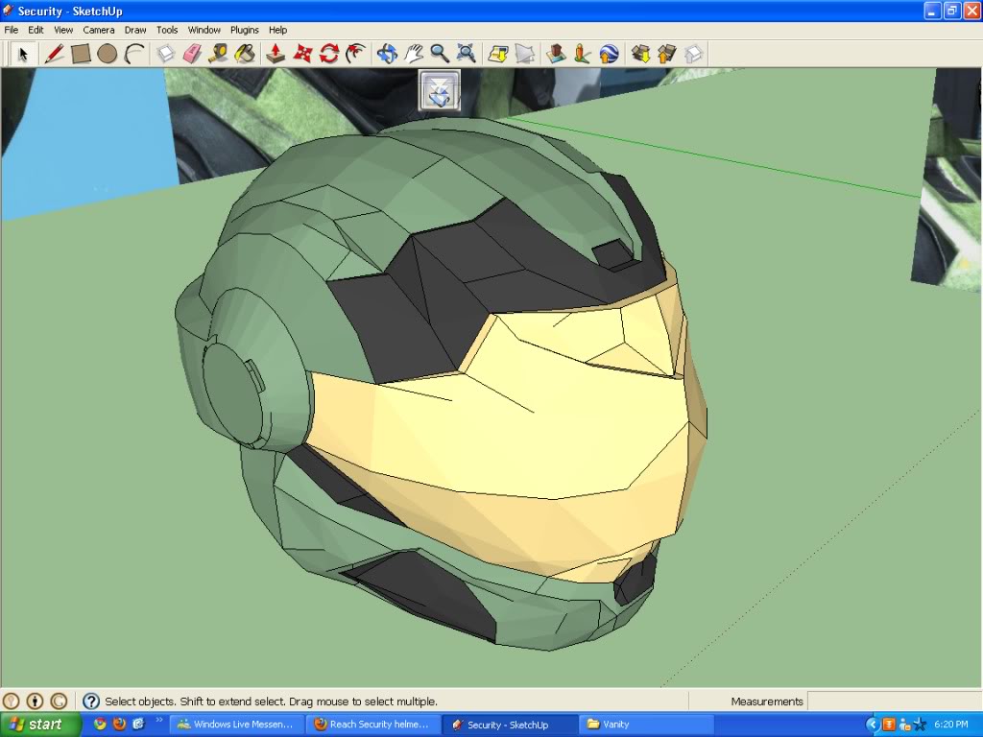The height and width of the screenshot is (737, 983).
Task: Toggle Terrain using its toolbar icon
Action: [x=525, y=54]
